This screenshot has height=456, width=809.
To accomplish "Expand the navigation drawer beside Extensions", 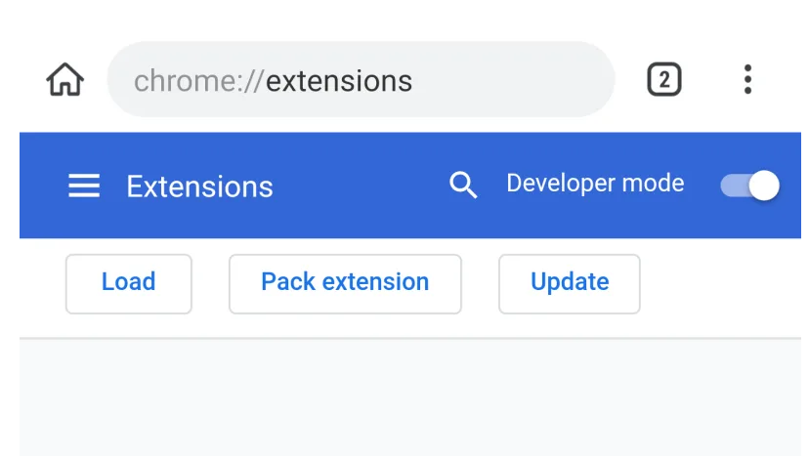I will coord(84,186).
